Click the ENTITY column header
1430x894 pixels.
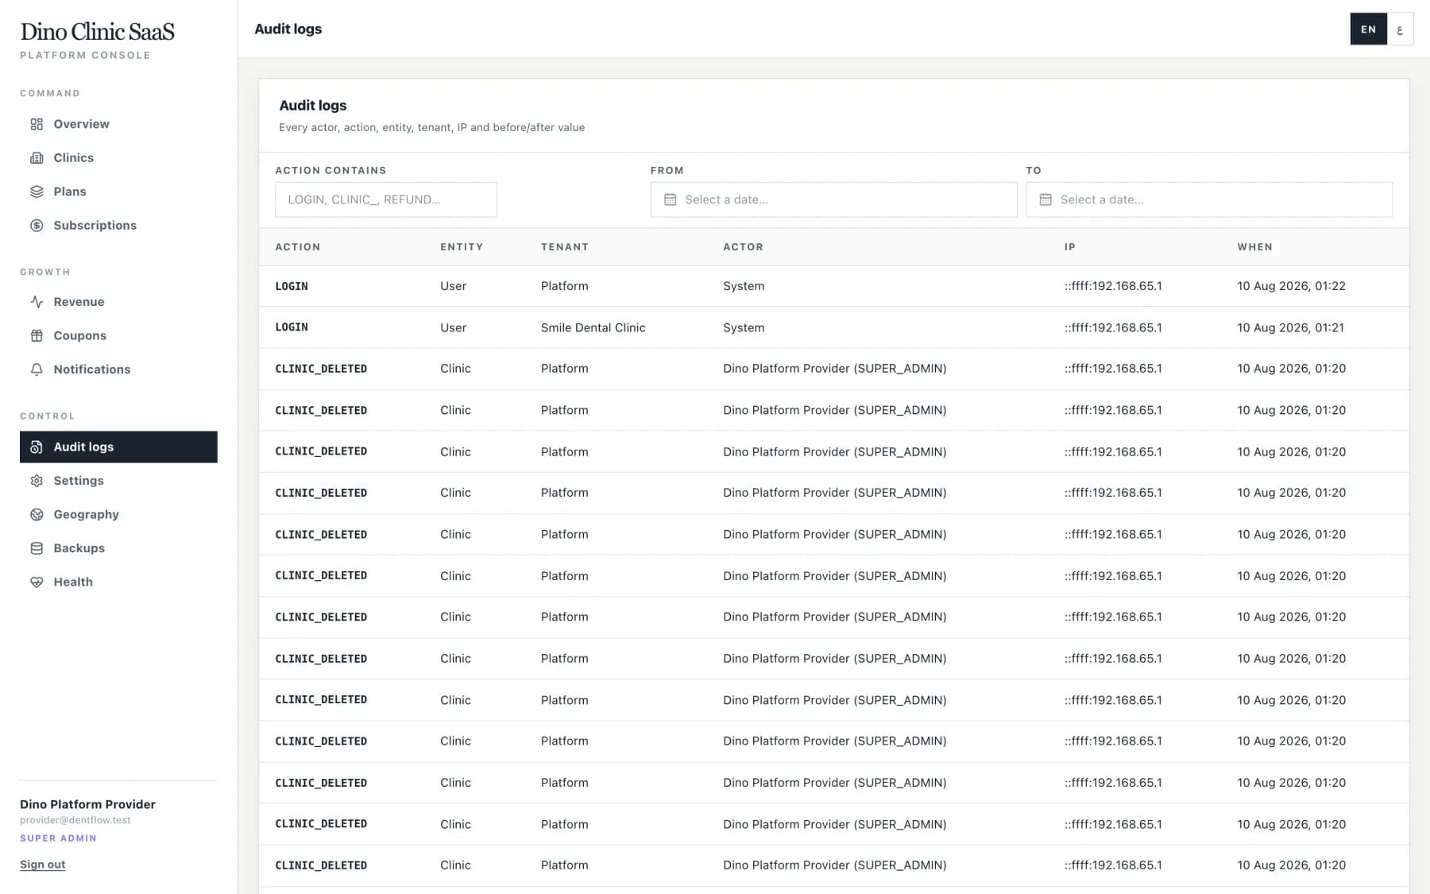click(462, 247)
